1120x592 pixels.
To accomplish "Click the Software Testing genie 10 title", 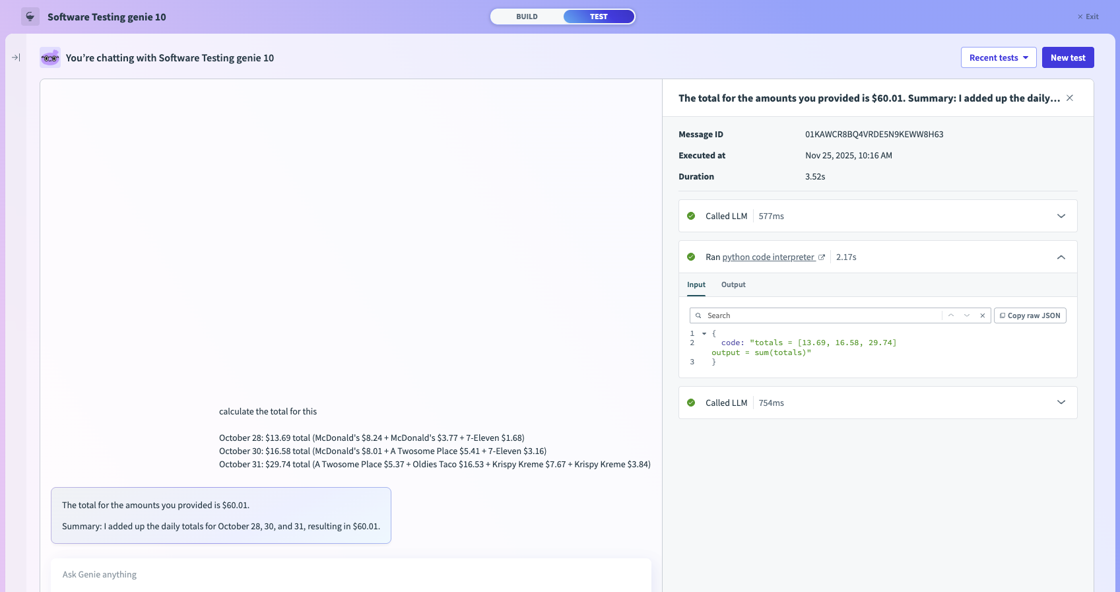I will click(x=107, y=16).
